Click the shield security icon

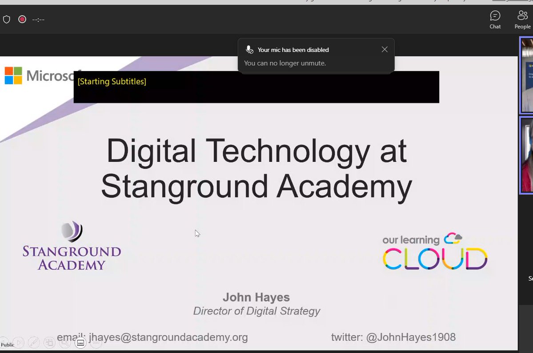[7, 20]
